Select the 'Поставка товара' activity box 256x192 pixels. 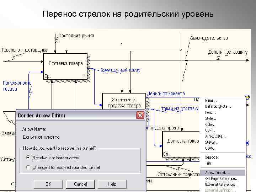[x=65, y=66]
